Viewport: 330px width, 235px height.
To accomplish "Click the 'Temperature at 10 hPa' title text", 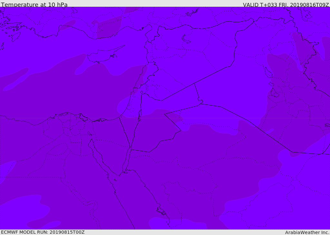I will [34, 5].
